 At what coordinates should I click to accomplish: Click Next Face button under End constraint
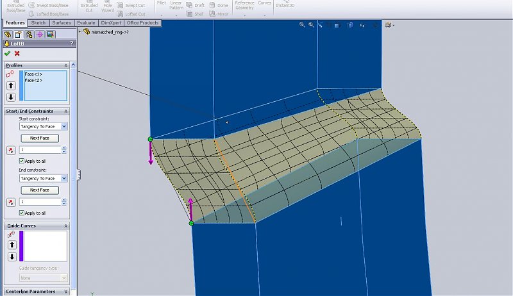click(40, 190)
